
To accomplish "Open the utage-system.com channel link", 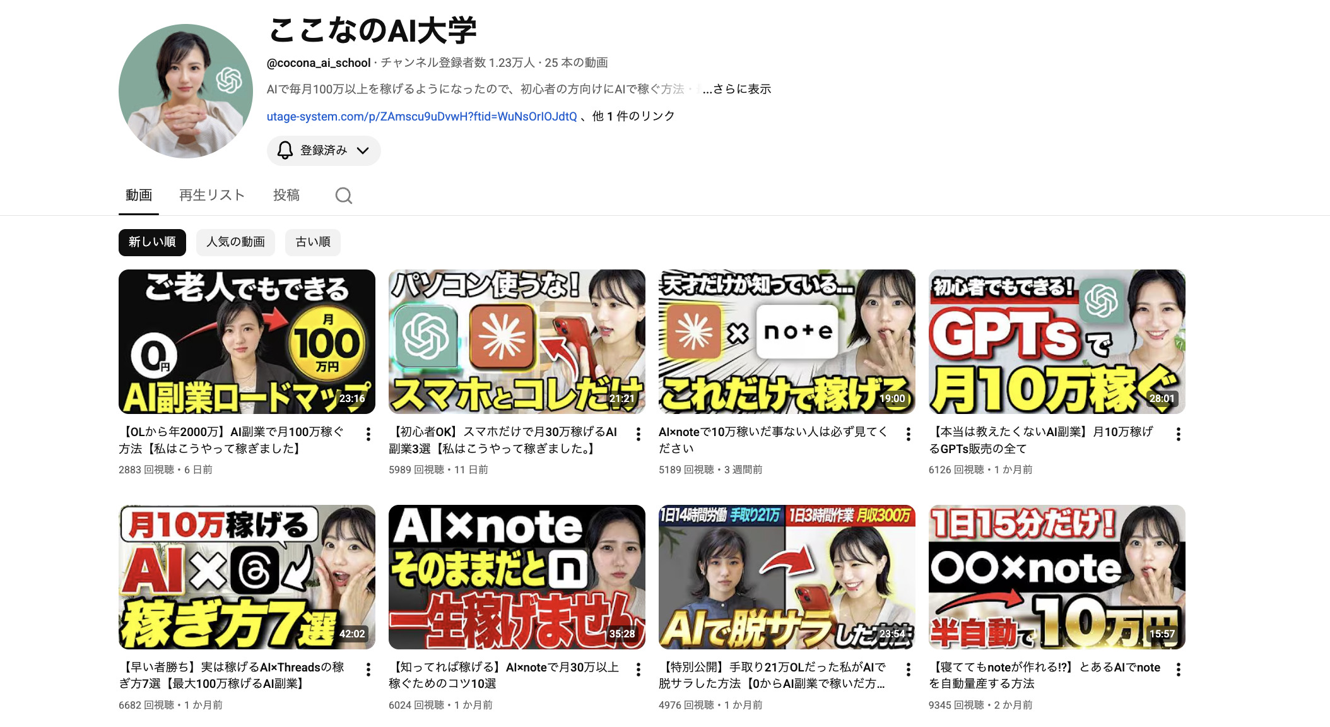I will tap(421, 116).
